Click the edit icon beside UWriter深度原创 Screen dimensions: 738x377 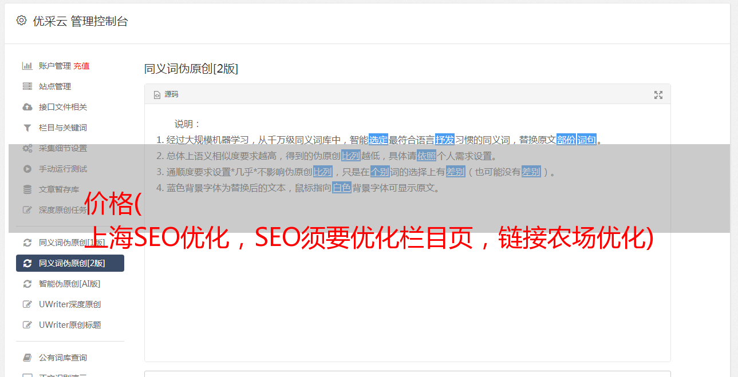(x=27, y=304)
